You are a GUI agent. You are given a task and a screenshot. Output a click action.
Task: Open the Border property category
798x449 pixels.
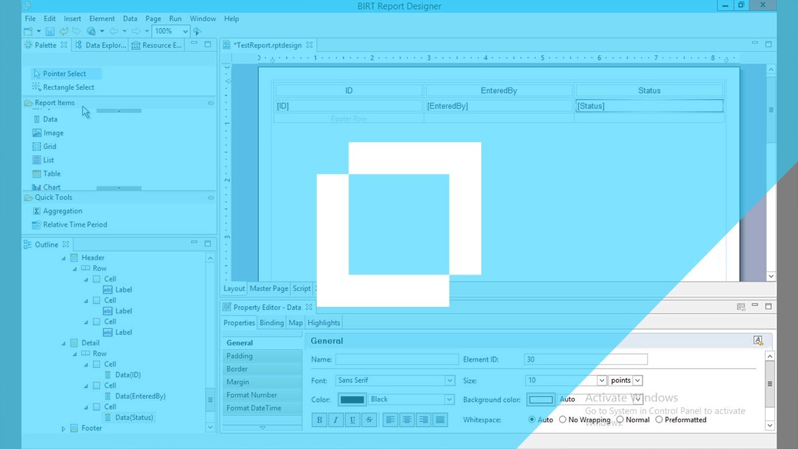(x=262, y=369)
